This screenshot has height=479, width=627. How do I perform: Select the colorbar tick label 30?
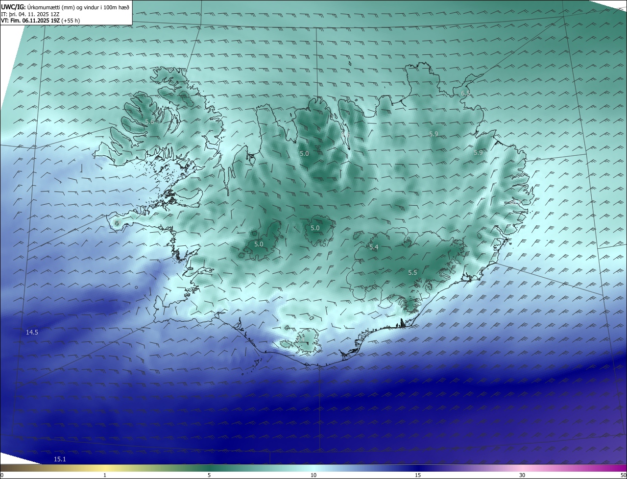pos(522,475)
